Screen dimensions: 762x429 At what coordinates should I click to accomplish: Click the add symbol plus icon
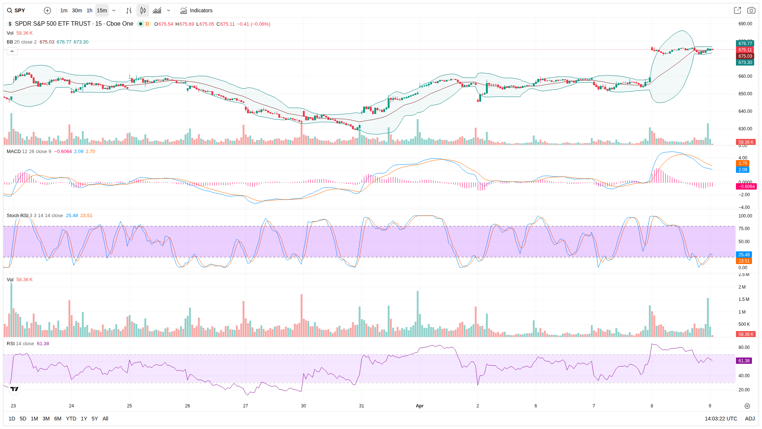click(47, 10)
